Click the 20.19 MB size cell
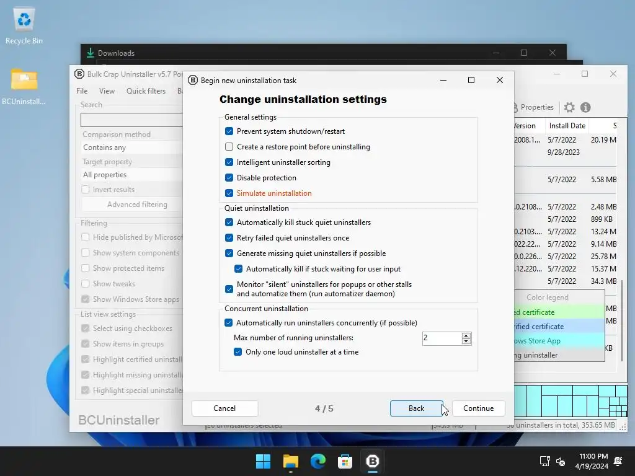This screenshot has width=635, height=476. click(x=603, y=140)
